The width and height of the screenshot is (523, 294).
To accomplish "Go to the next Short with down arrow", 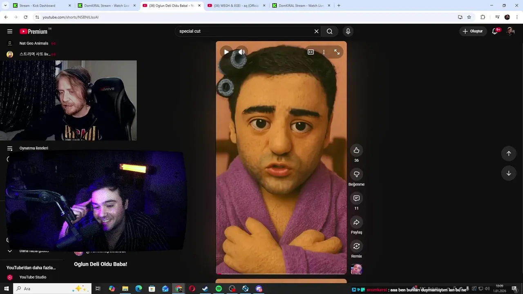I will (509, 173).
